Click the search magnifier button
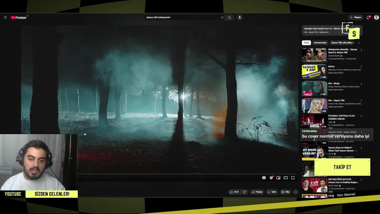The image size is (380, 214). pos(229,18)
